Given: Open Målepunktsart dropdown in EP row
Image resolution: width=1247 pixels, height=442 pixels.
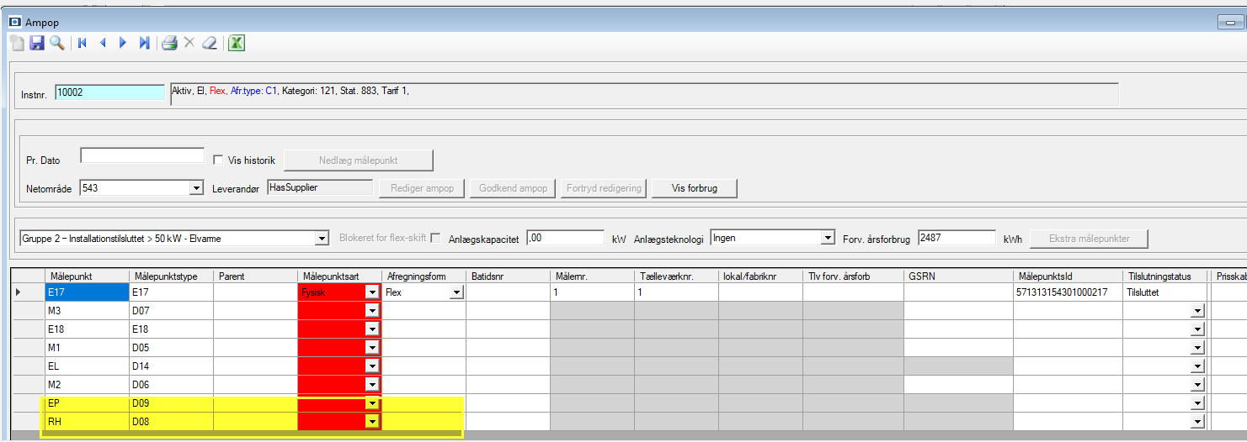Looking at the screenshot, I should [372, 403].
